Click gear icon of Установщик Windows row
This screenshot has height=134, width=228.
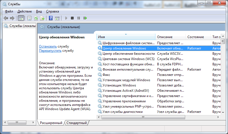tap(100, 85)
